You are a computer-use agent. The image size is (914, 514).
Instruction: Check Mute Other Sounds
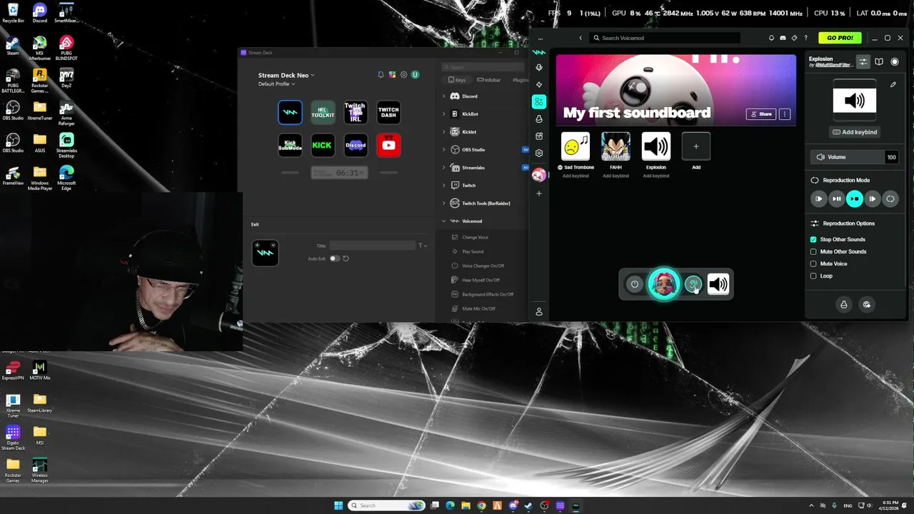tap(813, 252)
